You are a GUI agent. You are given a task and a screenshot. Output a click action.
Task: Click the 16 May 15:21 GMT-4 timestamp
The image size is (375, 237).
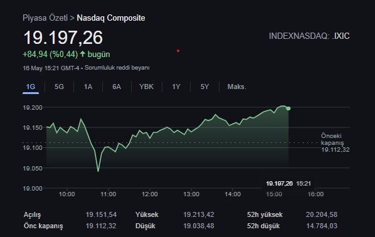[51, 68]
